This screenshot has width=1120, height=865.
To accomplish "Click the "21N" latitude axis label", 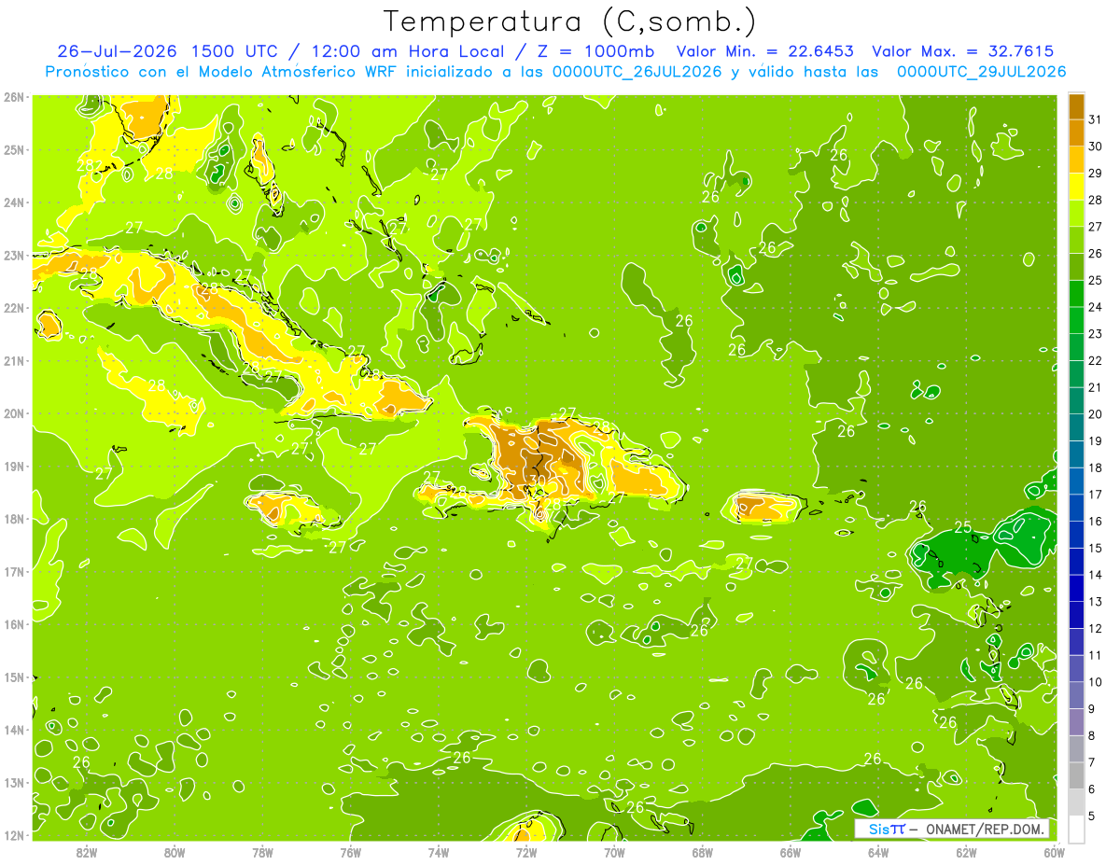I will [13, 360].
